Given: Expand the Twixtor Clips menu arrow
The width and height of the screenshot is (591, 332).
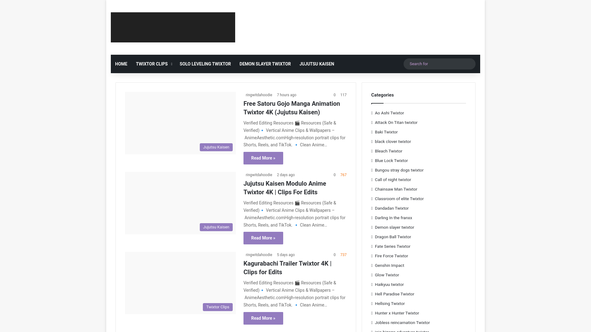Looking at the screenshot, I should (171, 64).
